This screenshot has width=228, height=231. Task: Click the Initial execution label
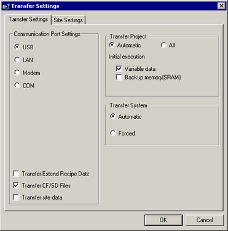[x=127, y=57]
